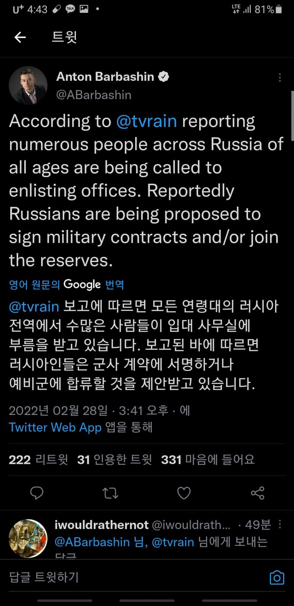View the 31 quote tweets
Viewport: 294px width, 606px height.
point(114,460)
